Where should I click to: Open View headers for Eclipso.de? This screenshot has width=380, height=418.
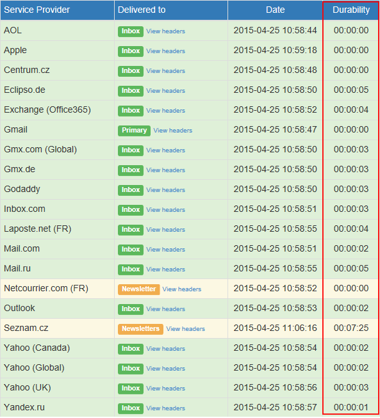click(x=165, y=91)
